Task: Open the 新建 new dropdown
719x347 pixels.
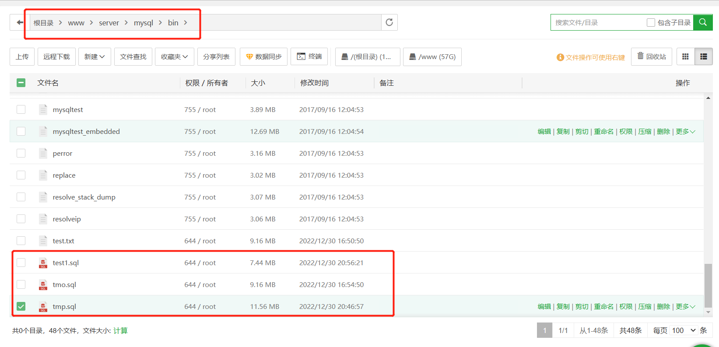Action: (95, 57)
